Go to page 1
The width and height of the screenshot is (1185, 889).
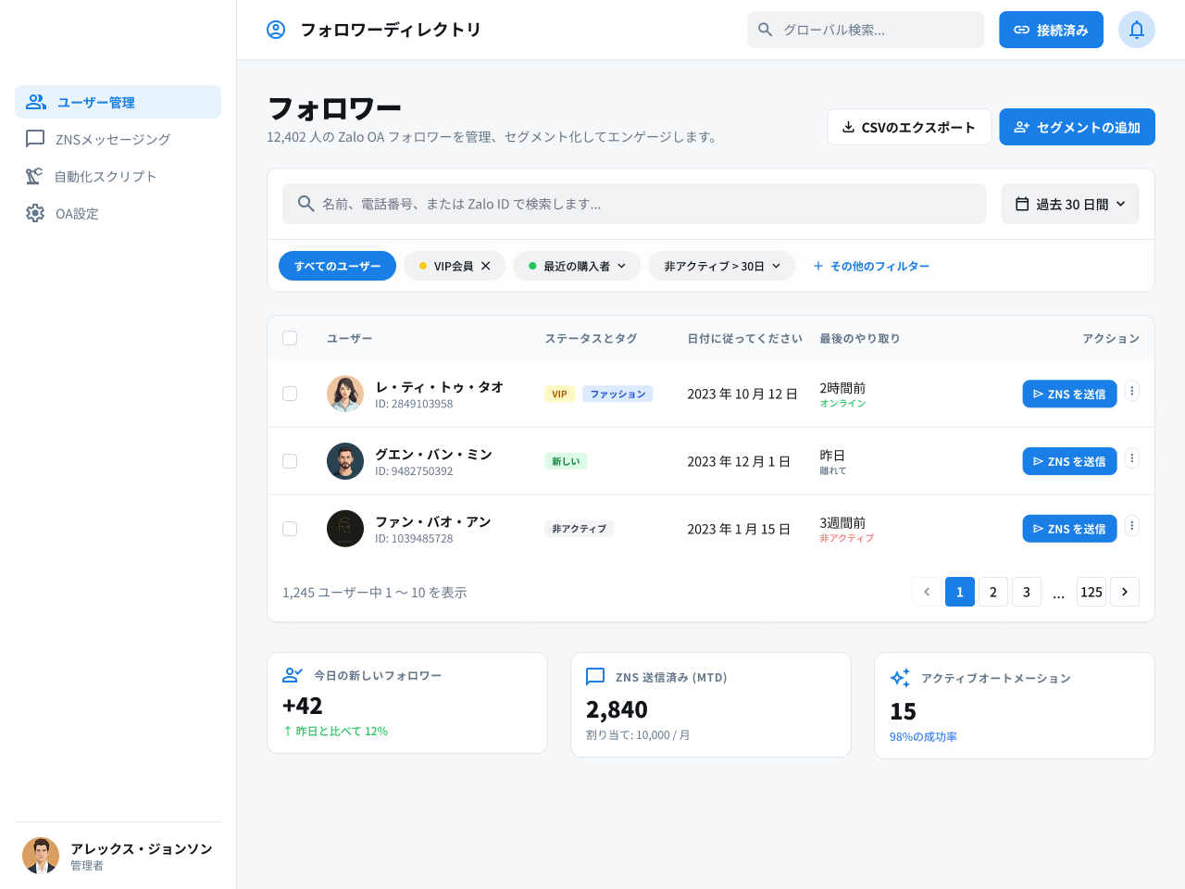pos(960,592)
